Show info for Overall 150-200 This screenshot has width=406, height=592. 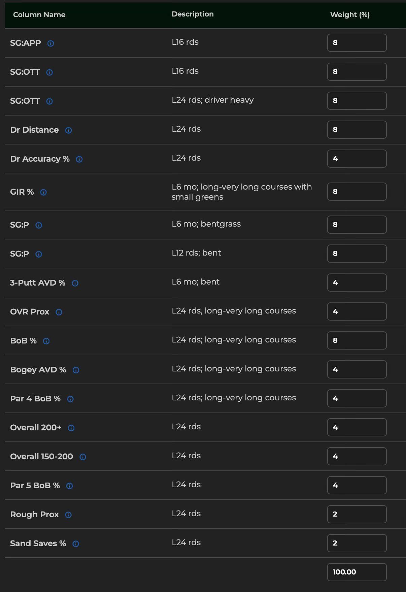(82, 457)
